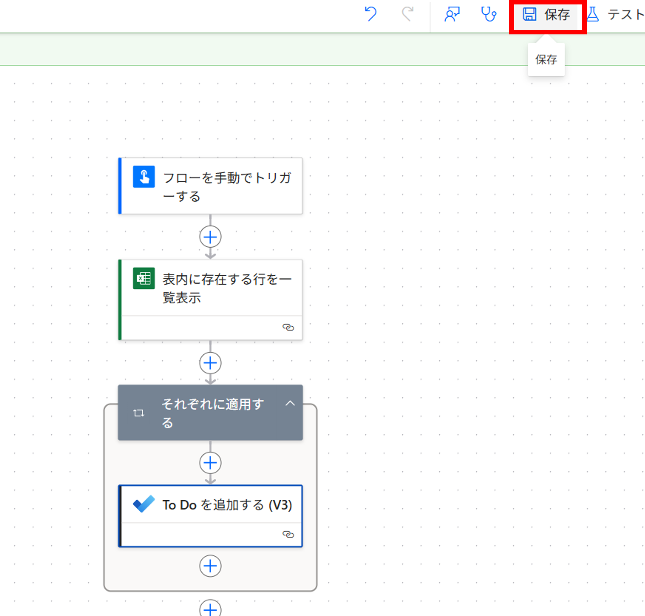
Task: Click the undo arrow icon
Action: click(x=370, y=14)
